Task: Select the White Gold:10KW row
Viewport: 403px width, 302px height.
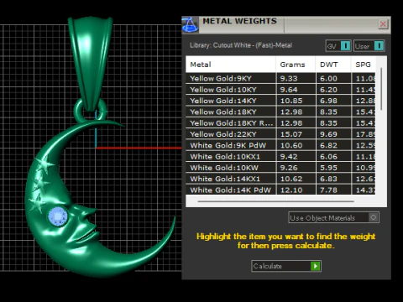Action: 280,168
